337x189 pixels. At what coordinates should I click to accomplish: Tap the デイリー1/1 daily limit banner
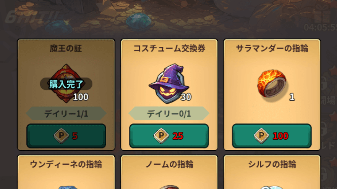pyautogui.click(x=66, y=113)
